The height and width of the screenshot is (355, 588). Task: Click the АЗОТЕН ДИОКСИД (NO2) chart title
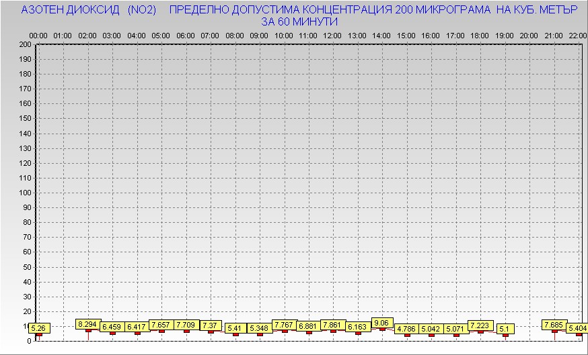pyautogui.click(x=89, y=10)
